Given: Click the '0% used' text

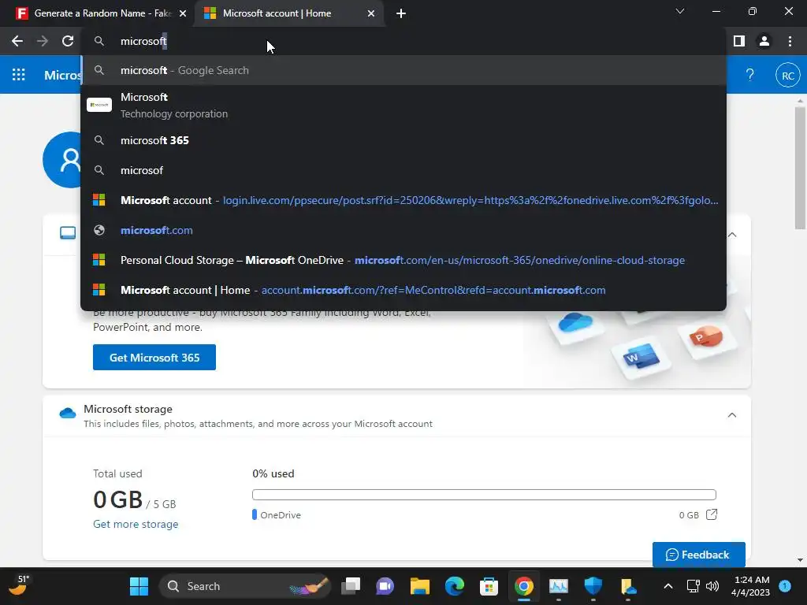Looking at the screenshot, I should pyautogui.click(x=273, y=473).
